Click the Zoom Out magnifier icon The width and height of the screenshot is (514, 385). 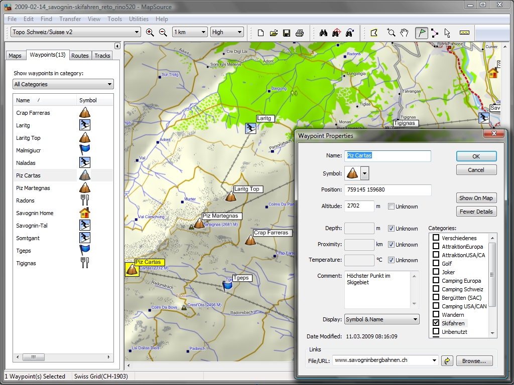tap(163, 32)
